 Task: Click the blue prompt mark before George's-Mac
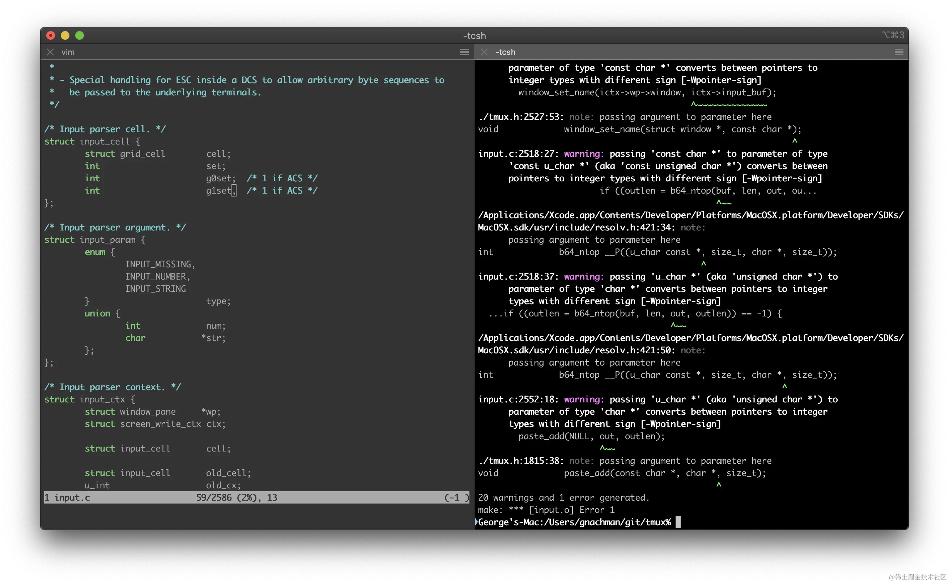(476, 522)
